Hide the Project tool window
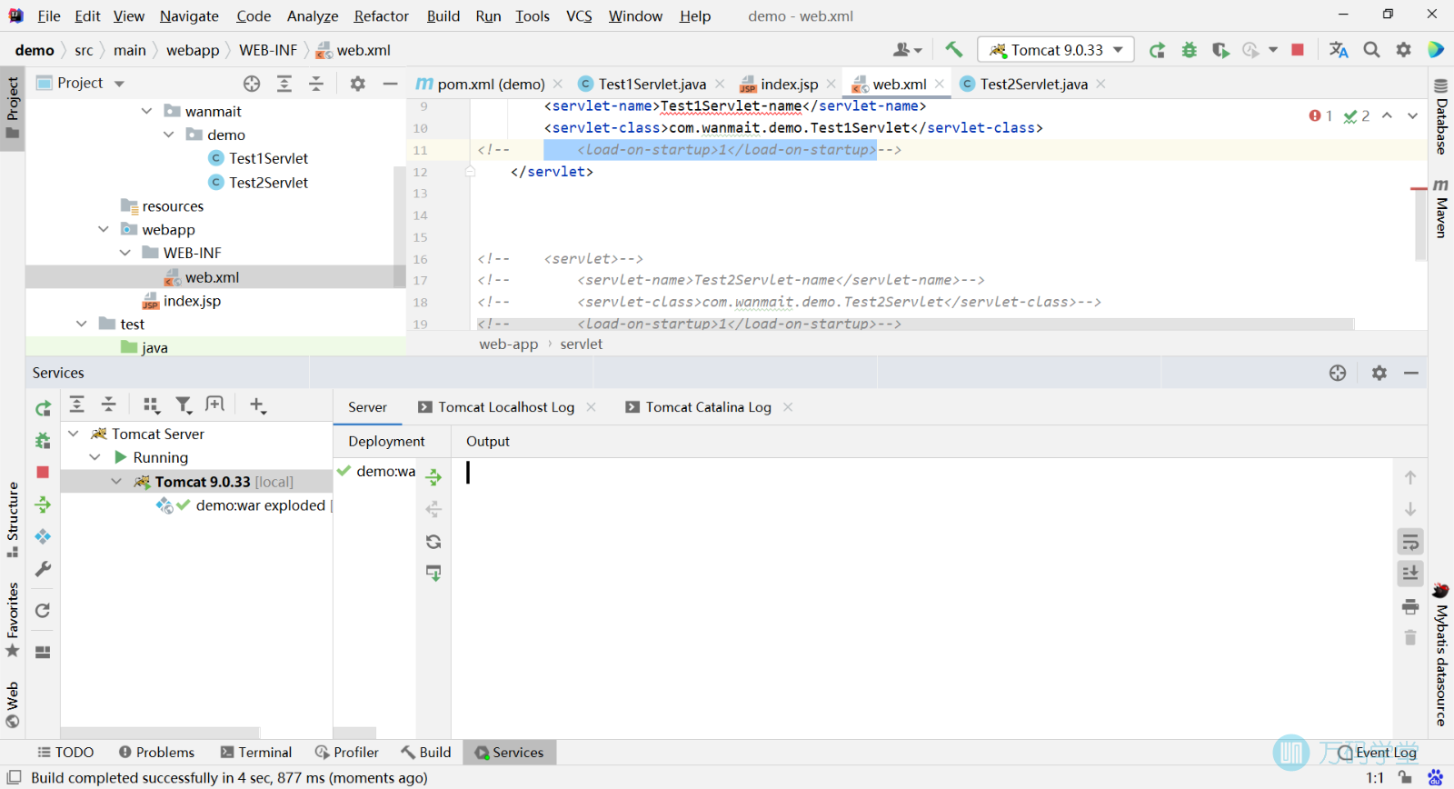The width and height of the screenshot is (1454, 789). (391, 84)
